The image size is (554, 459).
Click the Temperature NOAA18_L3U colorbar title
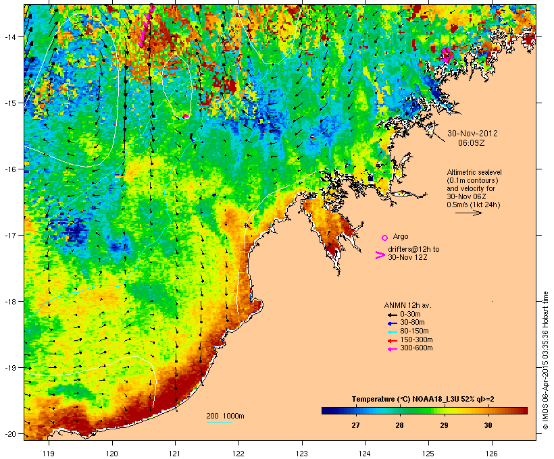point(423,400)
